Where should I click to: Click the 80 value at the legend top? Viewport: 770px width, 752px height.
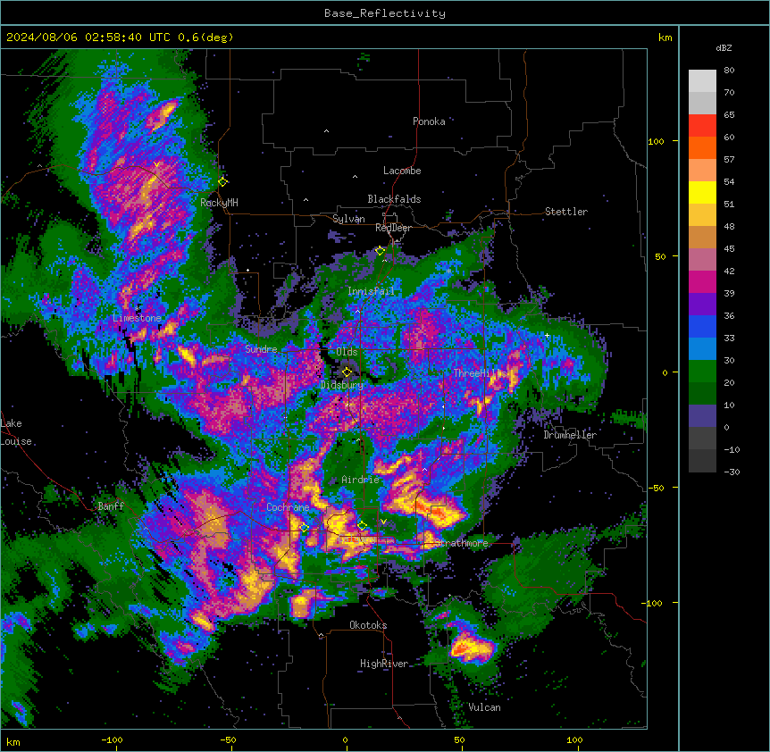point(729,71)
